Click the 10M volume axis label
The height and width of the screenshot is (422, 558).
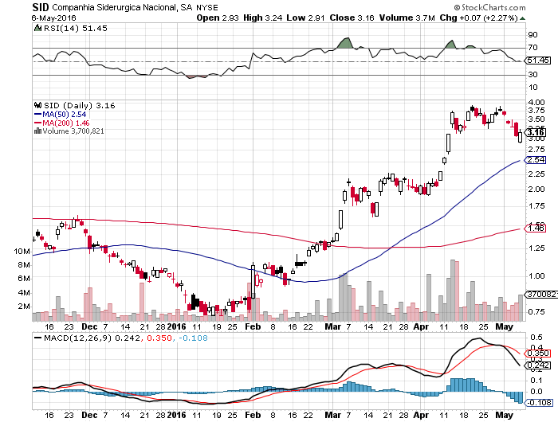pos(22,252)
